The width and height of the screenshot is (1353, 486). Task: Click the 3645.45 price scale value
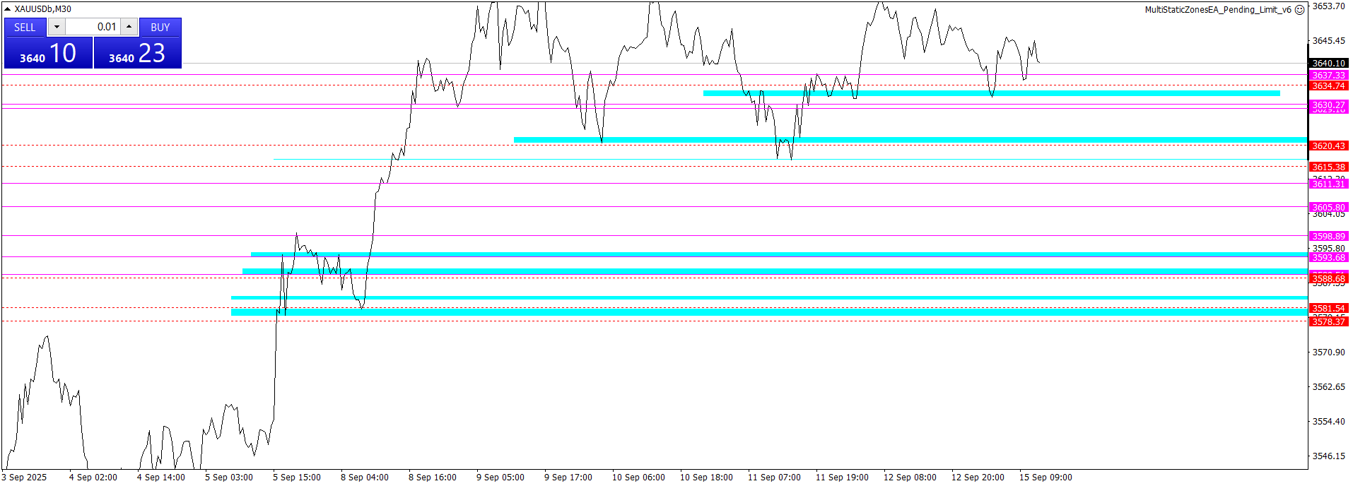pos(1329,41)
